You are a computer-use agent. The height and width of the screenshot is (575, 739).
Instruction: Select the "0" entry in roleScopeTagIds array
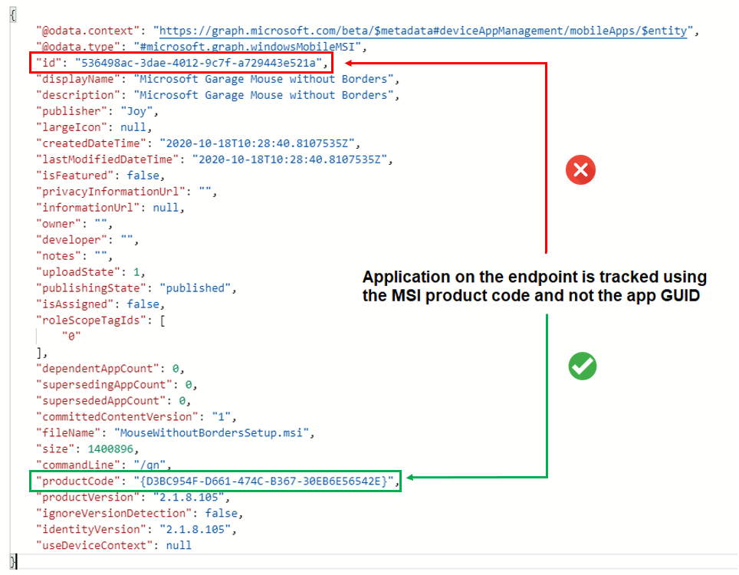pyautogui.click(x=71, y=337)
